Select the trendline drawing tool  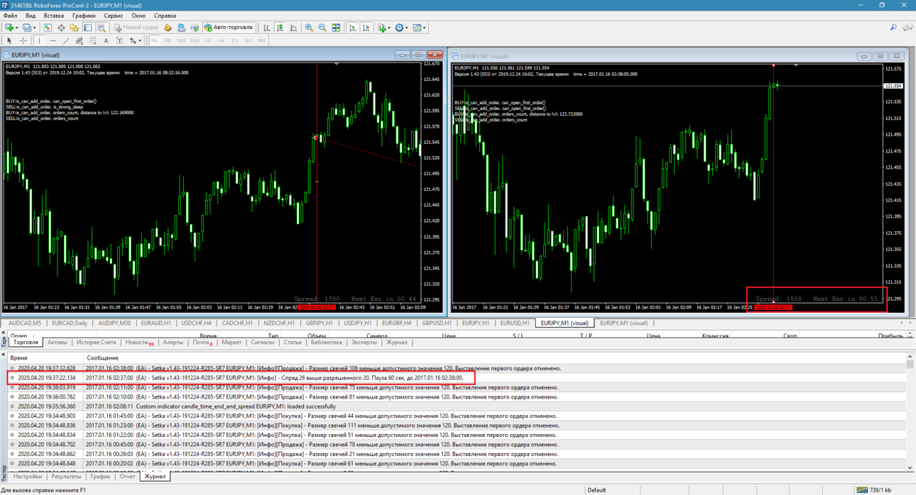[x=66, y=40]
